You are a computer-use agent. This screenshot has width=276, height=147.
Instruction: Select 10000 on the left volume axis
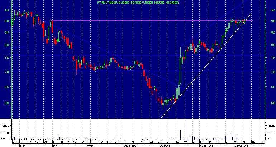(x=5, y=126)
